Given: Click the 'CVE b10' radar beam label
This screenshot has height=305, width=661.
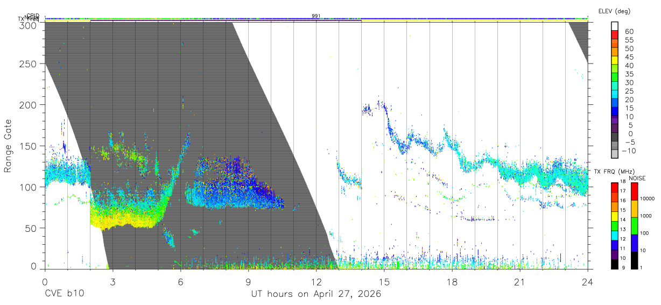Looking at the screenshot, I should pyautogui.click(x=64, y=294).
